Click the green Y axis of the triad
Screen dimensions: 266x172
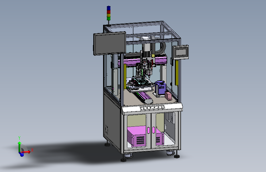click(20, 147)
